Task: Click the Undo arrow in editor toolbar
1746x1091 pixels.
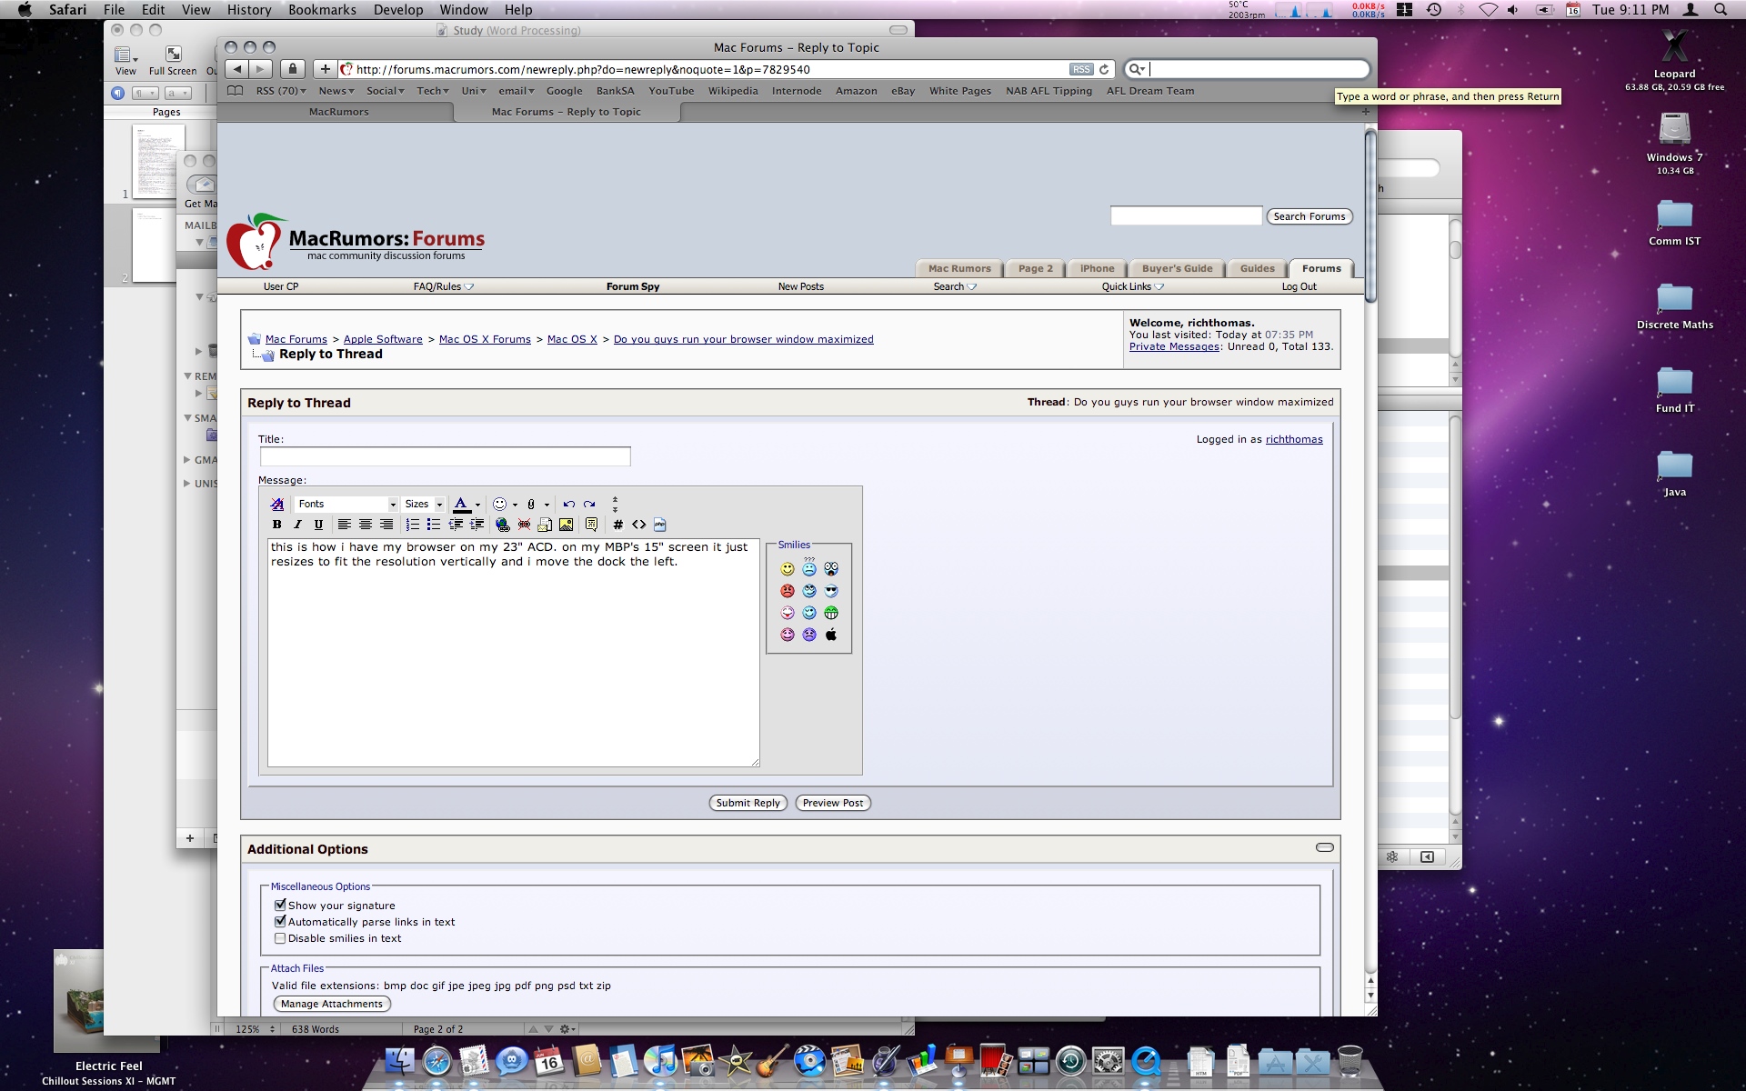Action: tap(568, 504)
